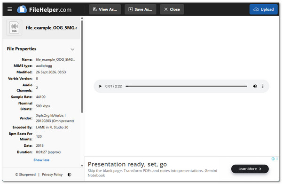The width and height of the screenshot is (282, 184).
Task: Toggle dark mode contrast icon
Action: point(70,175)
